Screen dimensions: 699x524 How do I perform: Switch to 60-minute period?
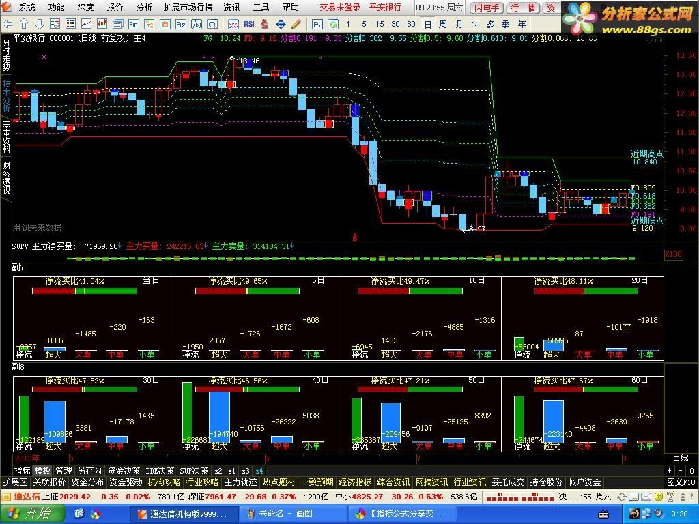point(411,24)
